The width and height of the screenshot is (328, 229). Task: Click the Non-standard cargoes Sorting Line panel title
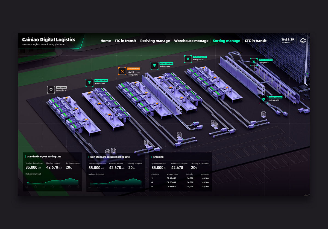click(x=110, y=157)
